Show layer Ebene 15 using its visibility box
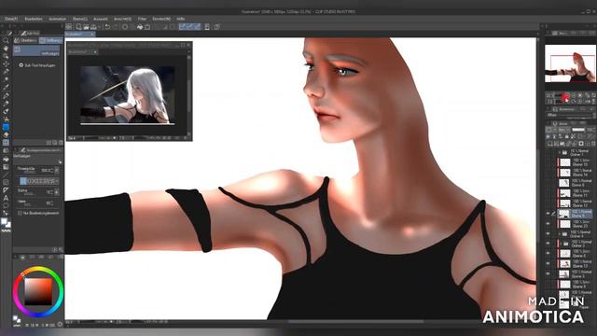Viewport: 597px width, 336px height. (548, 162)
